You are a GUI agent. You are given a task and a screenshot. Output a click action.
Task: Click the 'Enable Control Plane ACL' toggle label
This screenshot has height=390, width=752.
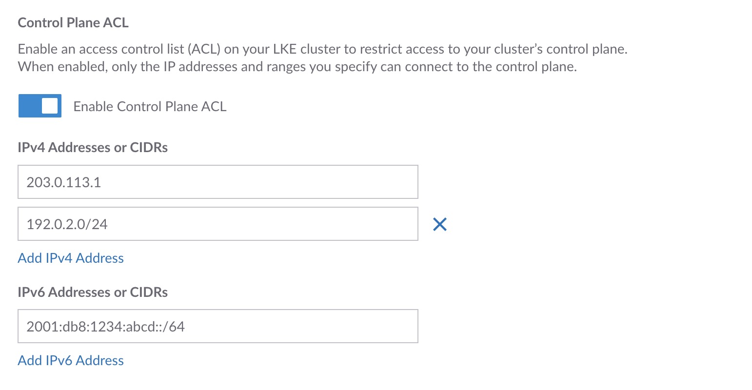click(x=150, y=107)
